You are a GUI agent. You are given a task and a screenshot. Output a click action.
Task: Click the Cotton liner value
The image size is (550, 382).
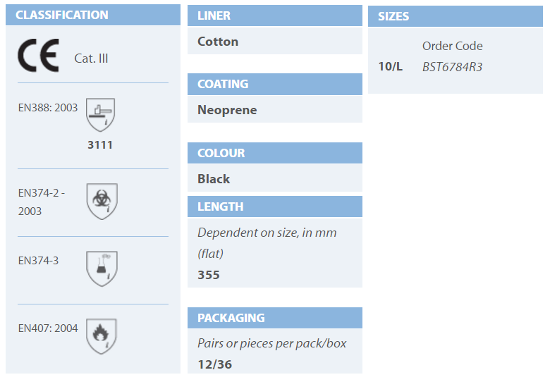(218, 42)
